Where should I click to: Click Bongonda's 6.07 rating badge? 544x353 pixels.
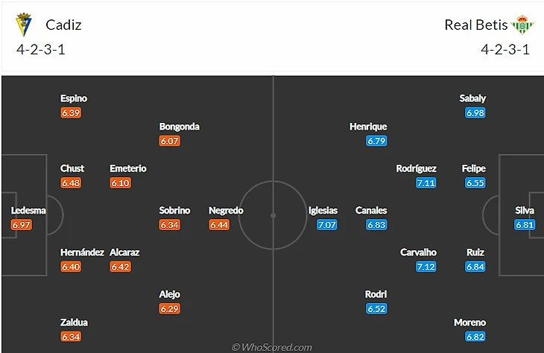click(x=170, y=141)
